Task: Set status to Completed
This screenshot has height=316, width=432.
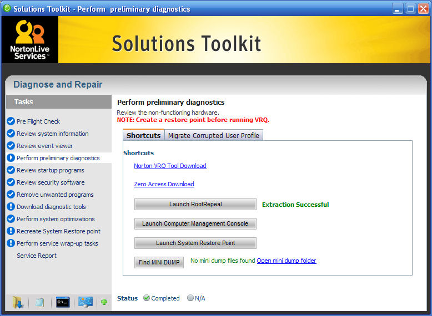Action: (147, 298)
